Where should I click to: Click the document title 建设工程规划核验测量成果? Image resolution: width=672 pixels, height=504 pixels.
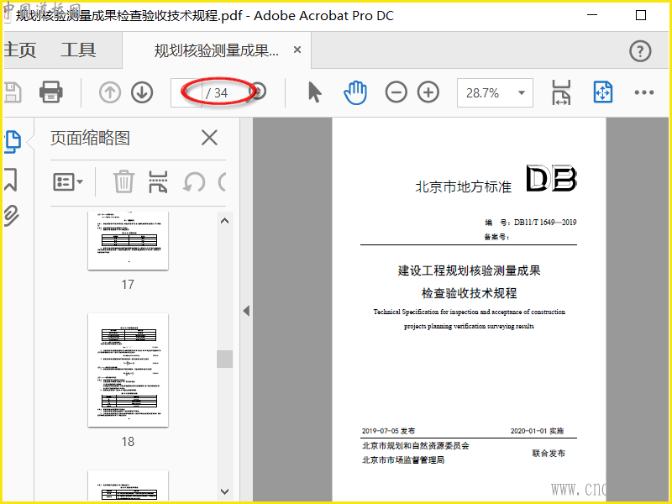(x=469, y=270)
